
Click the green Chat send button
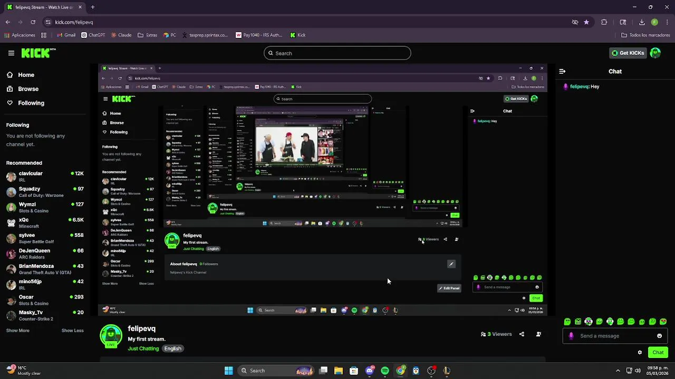point(658,352)
